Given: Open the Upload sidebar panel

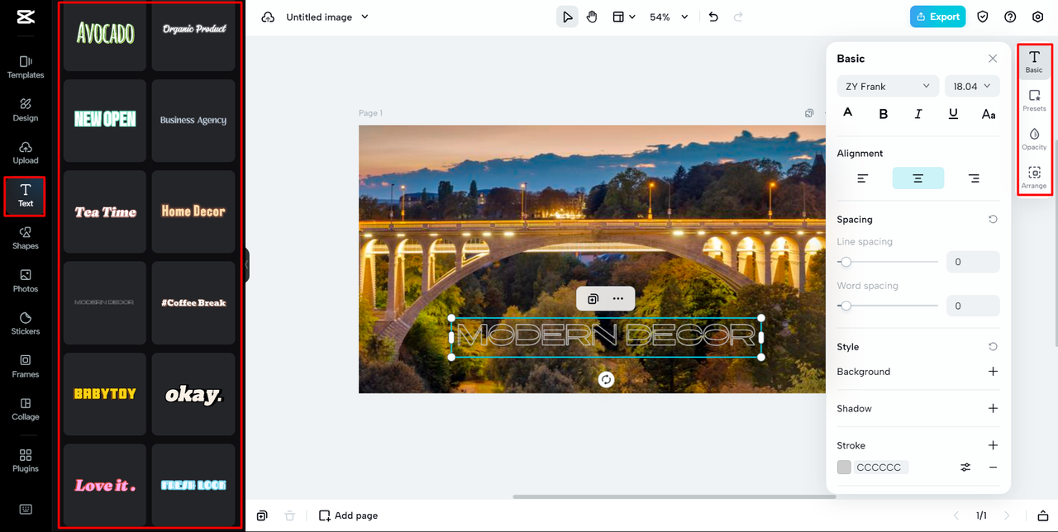Looking at the screenshot, I should (x=25, y=153).
